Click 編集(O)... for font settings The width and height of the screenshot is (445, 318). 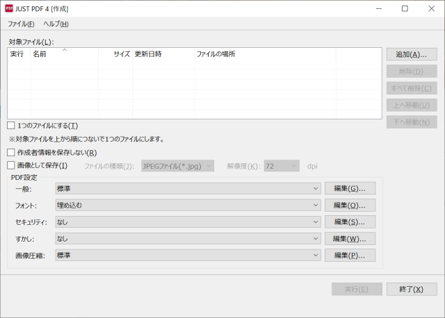350,206
